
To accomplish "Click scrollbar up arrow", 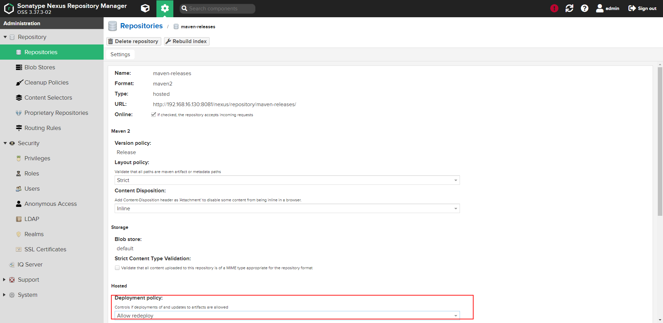I will click(x=660, y=64).
